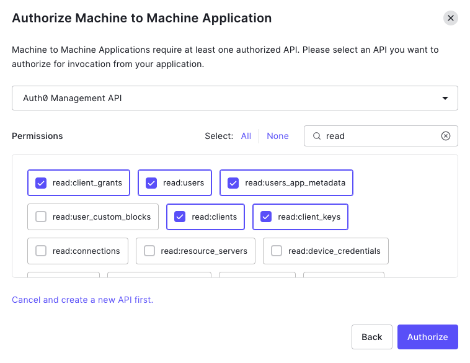
Task: Click the 'Permissions' heading text
Action: (x=37, y=136)
